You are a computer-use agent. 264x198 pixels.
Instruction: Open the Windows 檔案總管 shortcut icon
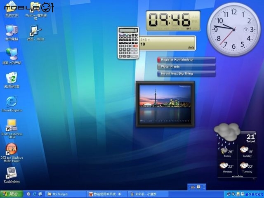(36, 10)
